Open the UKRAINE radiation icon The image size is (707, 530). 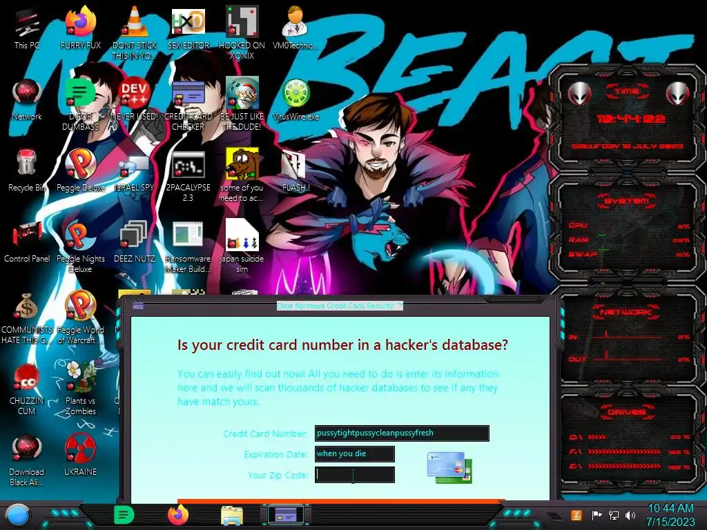tap(81, 455)
